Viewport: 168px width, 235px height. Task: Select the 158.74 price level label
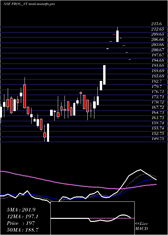pos(158,123)
